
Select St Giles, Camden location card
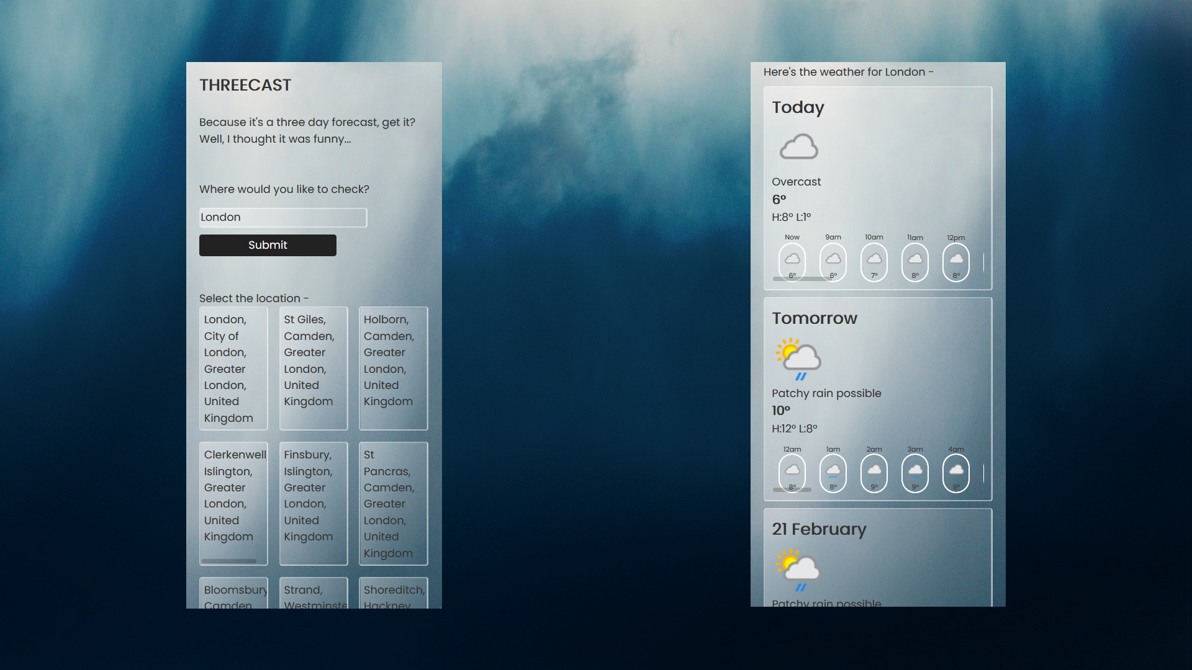pyautogui.click(x=314, y=368)
